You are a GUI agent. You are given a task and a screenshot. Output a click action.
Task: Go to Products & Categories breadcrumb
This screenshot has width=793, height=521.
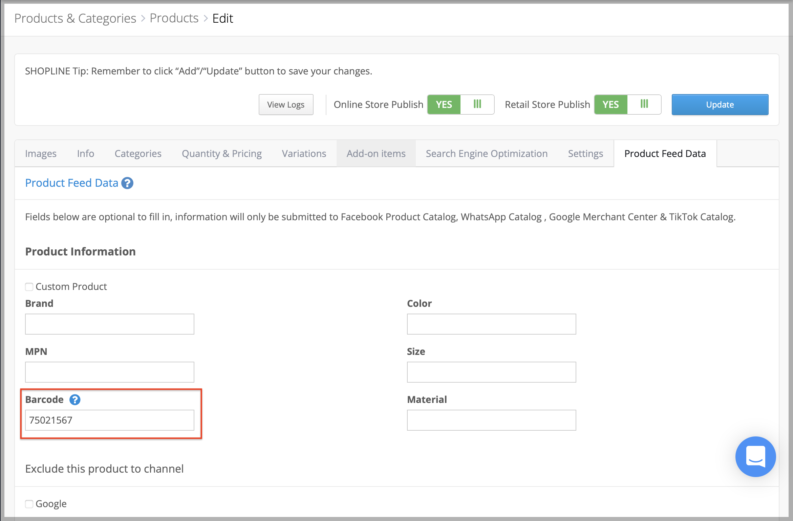tap(75, 18)
